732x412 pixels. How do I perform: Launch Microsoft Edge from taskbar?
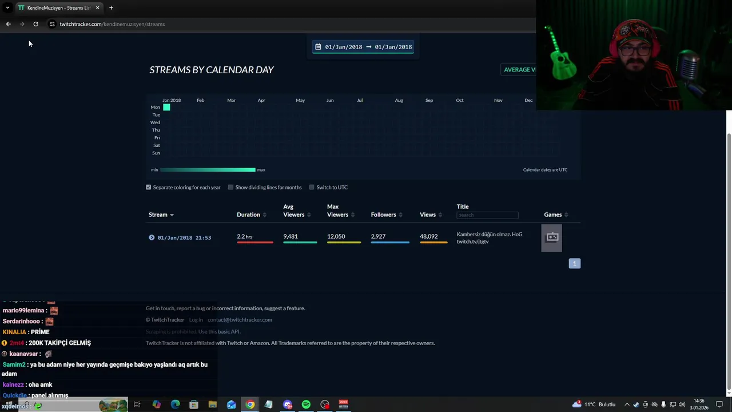coord(175,405)
